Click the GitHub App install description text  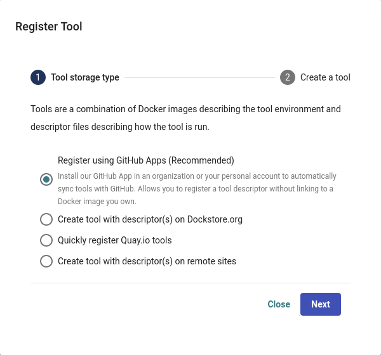[x=197, y=189]
